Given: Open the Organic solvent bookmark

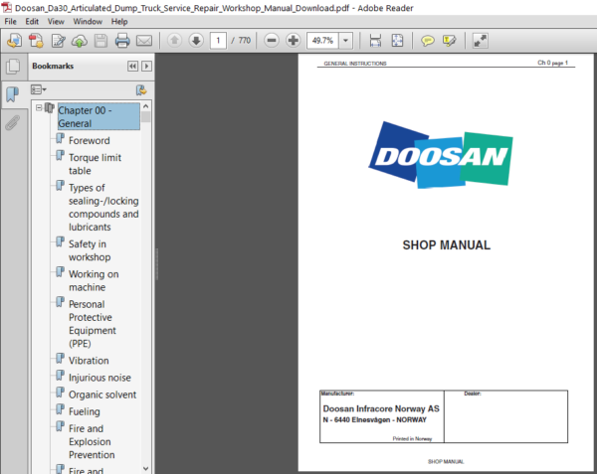Looking at the screenshot, I should (x=102, y=395).
